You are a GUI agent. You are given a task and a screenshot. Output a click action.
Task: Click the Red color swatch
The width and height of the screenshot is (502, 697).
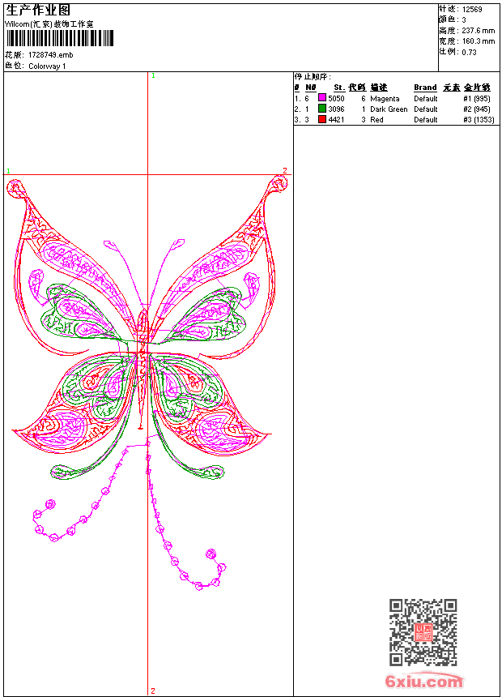[x=321, y=119]
